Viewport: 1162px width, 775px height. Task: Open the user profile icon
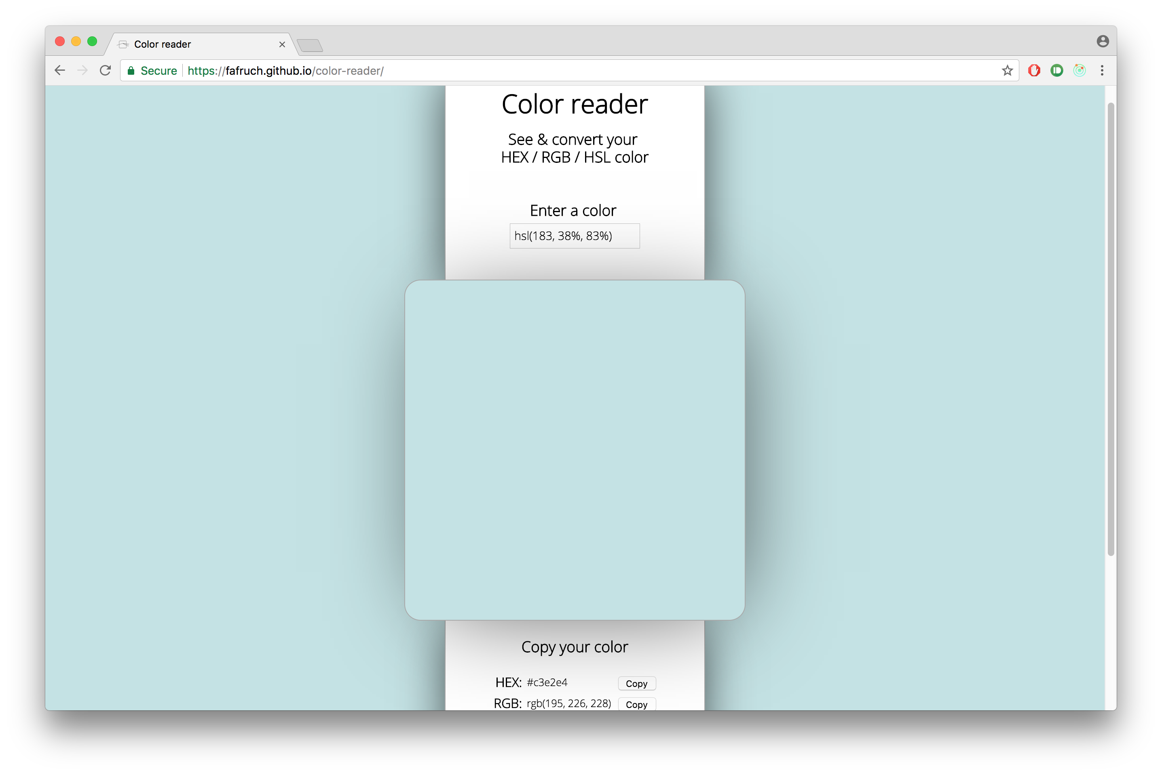[1103, 41]
